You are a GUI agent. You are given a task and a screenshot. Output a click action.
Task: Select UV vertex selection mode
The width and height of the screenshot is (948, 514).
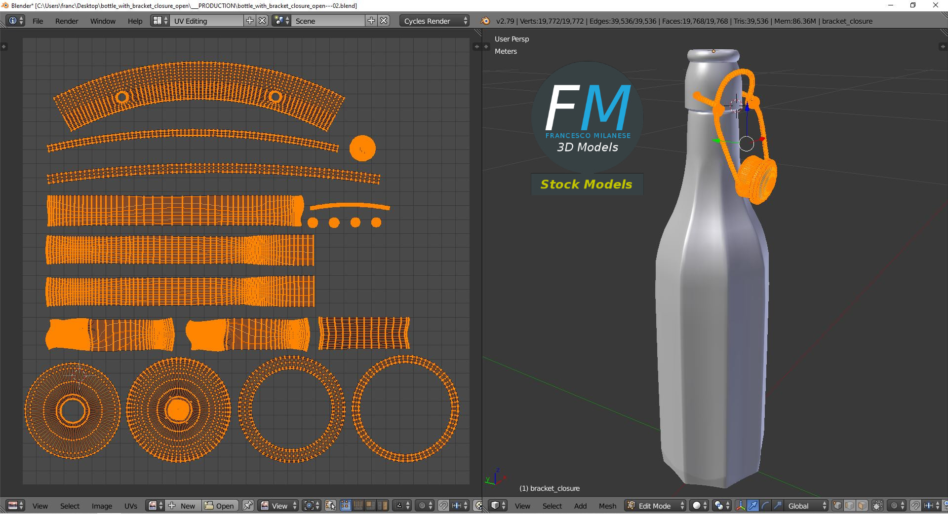(x=346, y=506)
